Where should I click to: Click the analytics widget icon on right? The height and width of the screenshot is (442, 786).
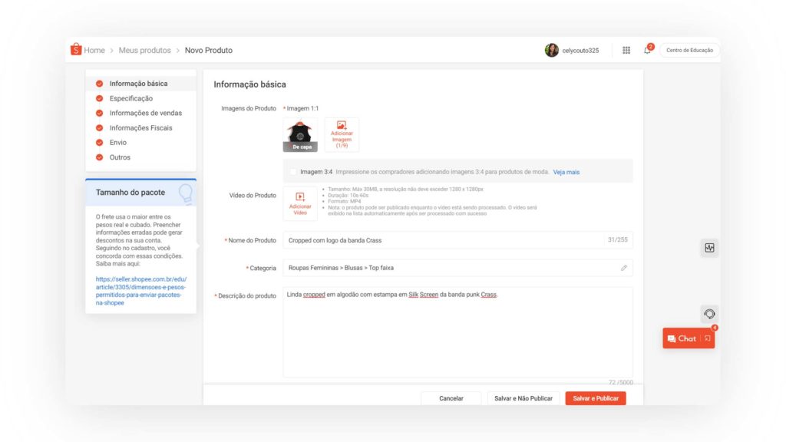[709, 248]
